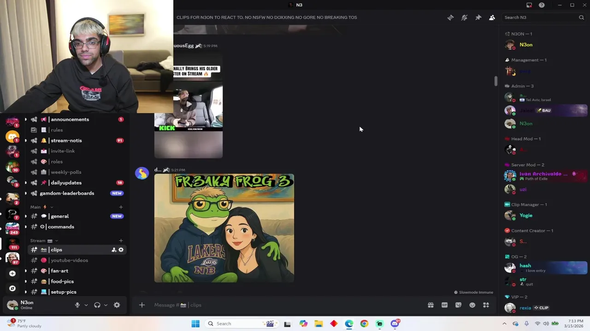Image resolution: width=590 pixels, height=331 pixels.
Task: Expand arrow beside fan-art channel
Action: [26, 271]
